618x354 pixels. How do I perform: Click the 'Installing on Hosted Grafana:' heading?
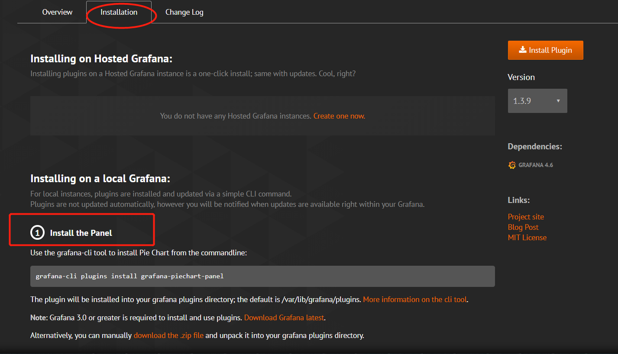click(101, 59)
